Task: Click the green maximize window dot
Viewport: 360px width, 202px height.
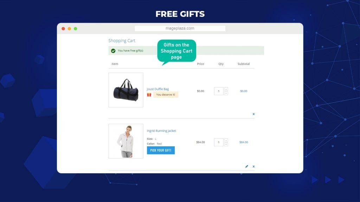Action: [76, 29]
